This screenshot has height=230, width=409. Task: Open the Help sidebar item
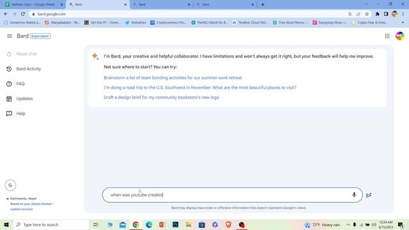16,114
